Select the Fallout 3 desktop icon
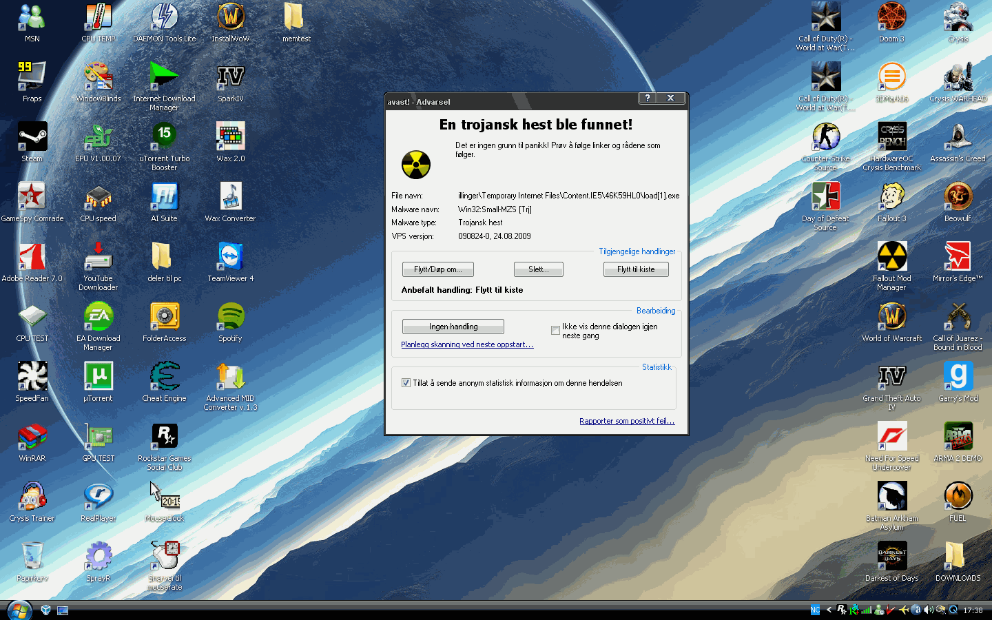Viewport: 992px width, 620px height. click(891, 202)
